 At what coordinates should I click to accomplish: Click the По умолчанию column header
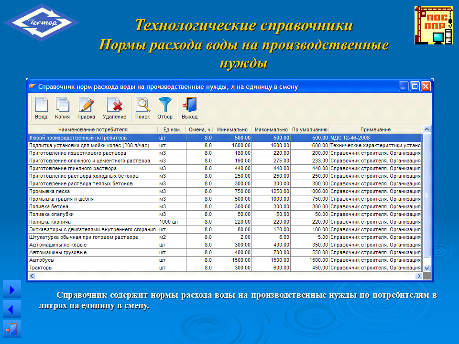(310, 129)
